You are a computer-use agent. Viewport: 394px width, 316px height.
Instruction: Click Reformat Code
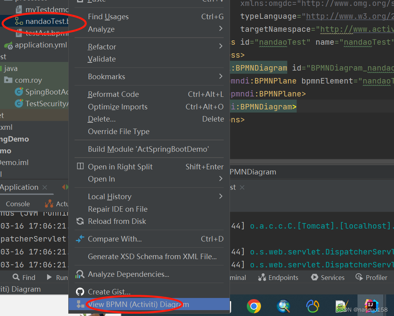coord(149,94)
